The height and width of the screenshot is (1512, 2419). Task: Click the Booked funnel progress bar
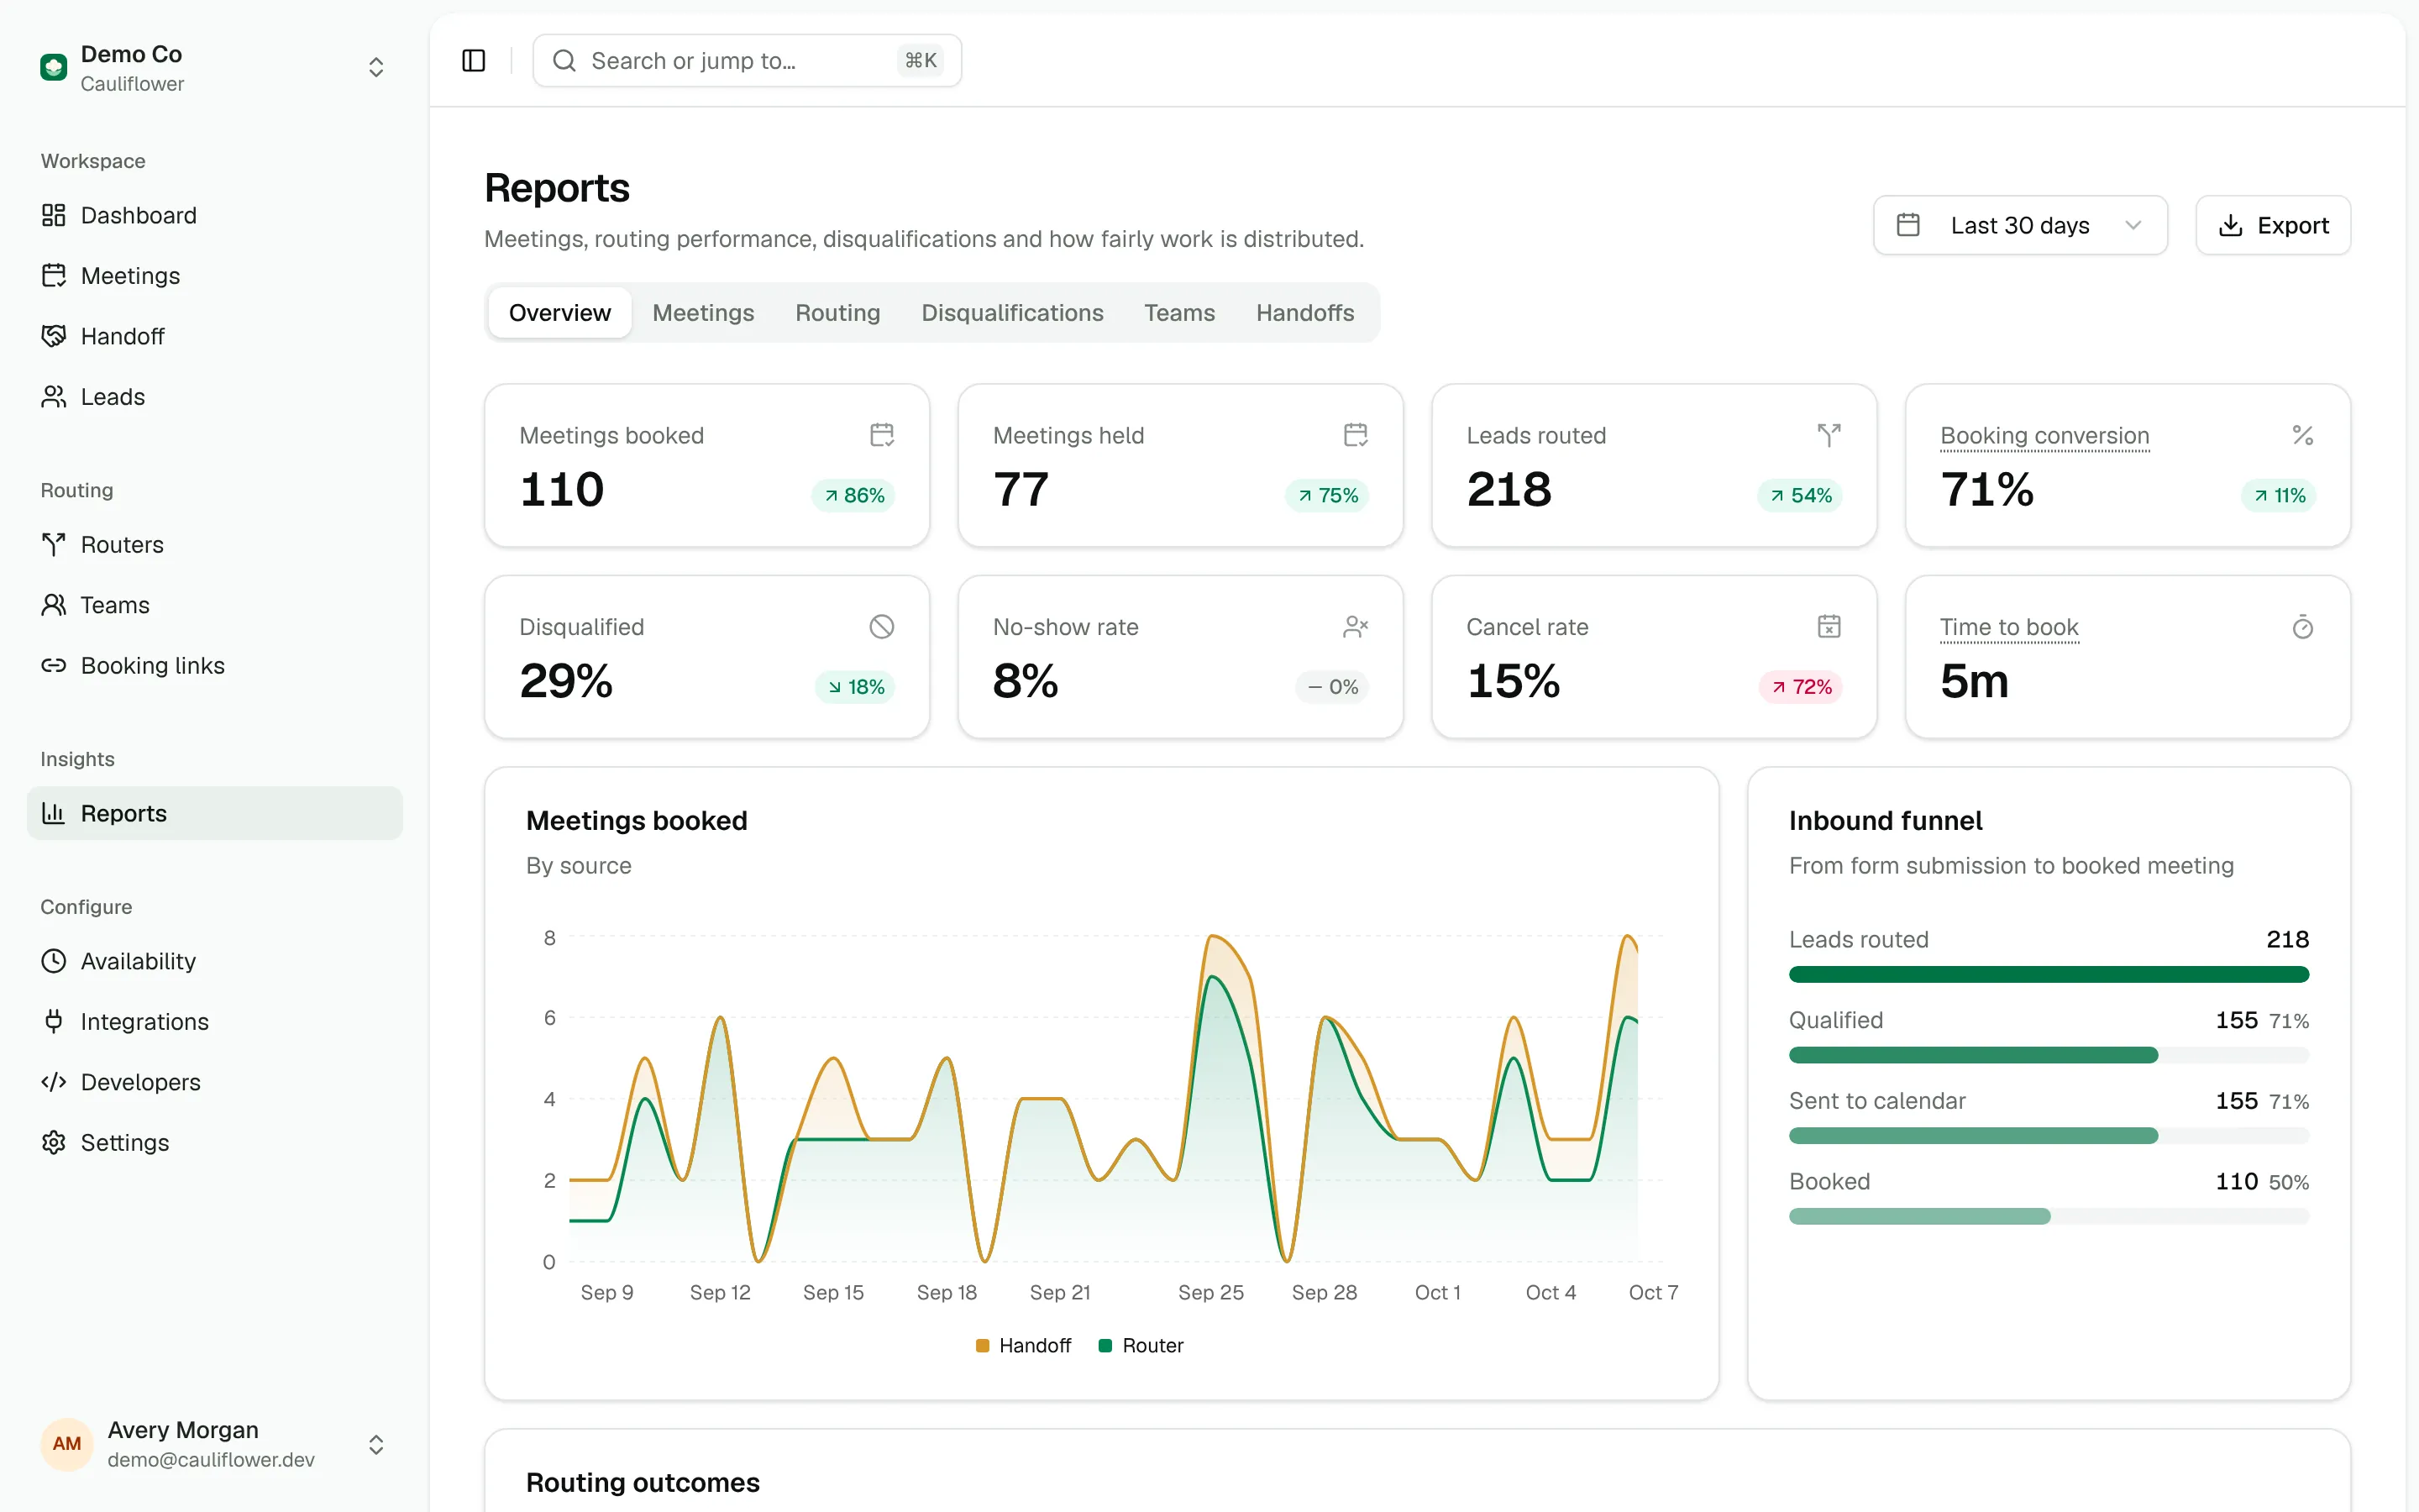point(2048,1217)
